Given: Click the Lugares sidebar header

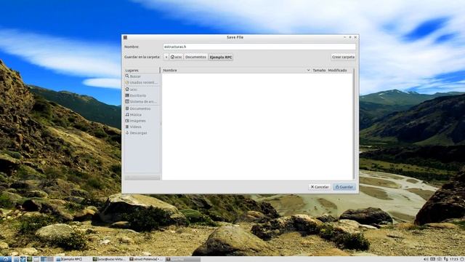Looking at the screenshot, I should pos(142,71).
